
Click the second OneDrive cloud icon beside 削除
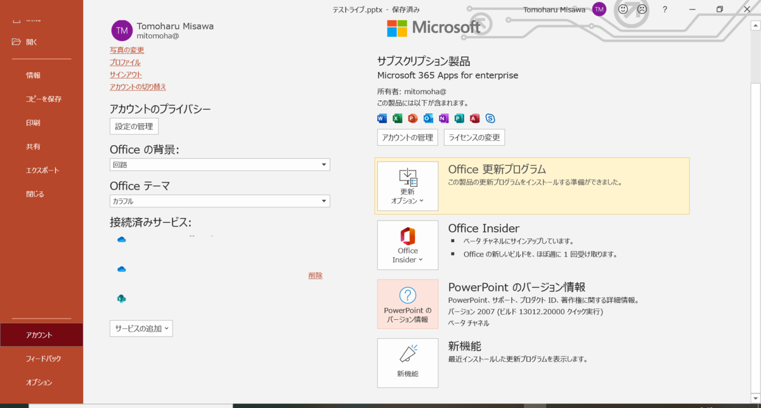pos(122,269)
